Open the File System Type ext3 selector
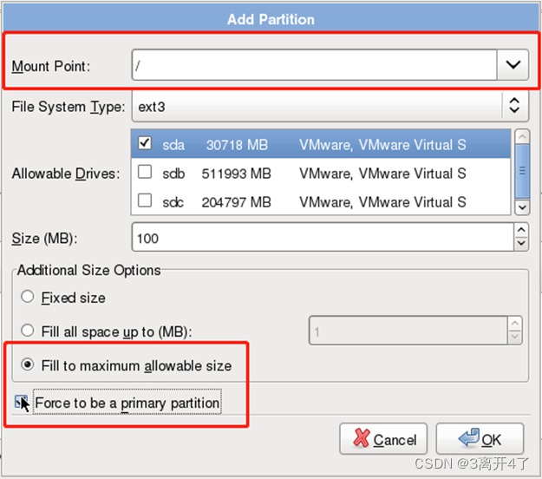Image resolution: width=542 pixels, height=479 pixels. [x=330, y=106]
